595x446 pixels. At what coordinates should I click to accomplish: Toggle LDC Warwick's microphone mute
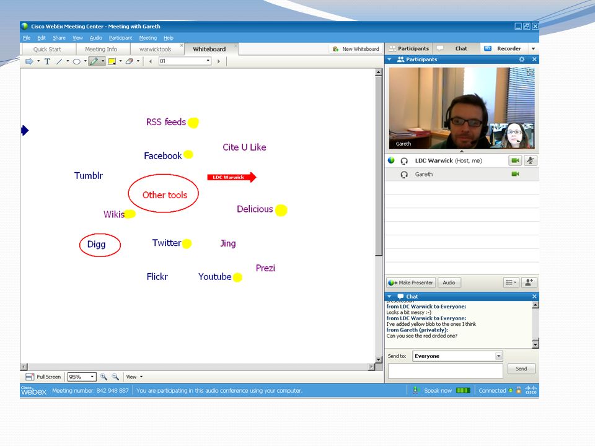pos(531,160)
